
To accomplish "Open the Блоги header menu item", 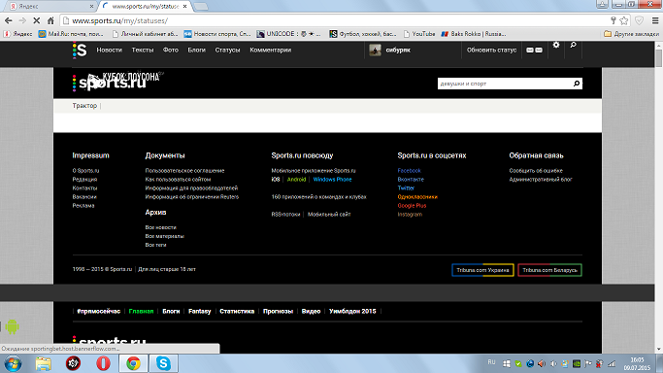I will [197, 50].
